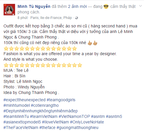Screen dimensions: 144x131
Task: Click the first thumbs-up emoji
Action: pyautogui.click(x=90, y=43)
